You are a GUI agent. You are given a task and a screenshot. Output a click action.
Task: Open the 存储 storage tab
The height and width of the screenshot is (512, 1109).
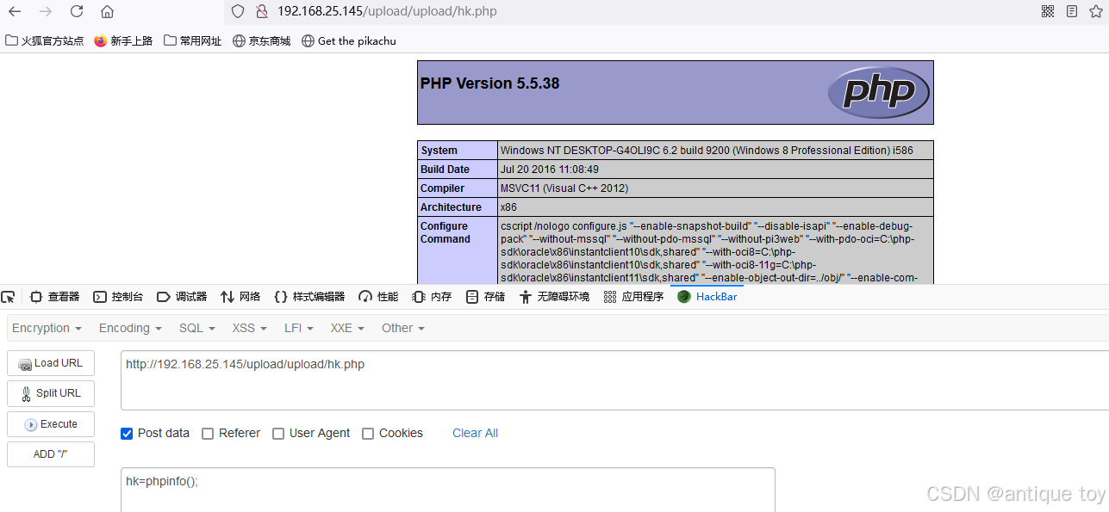(x=485, y=297)
